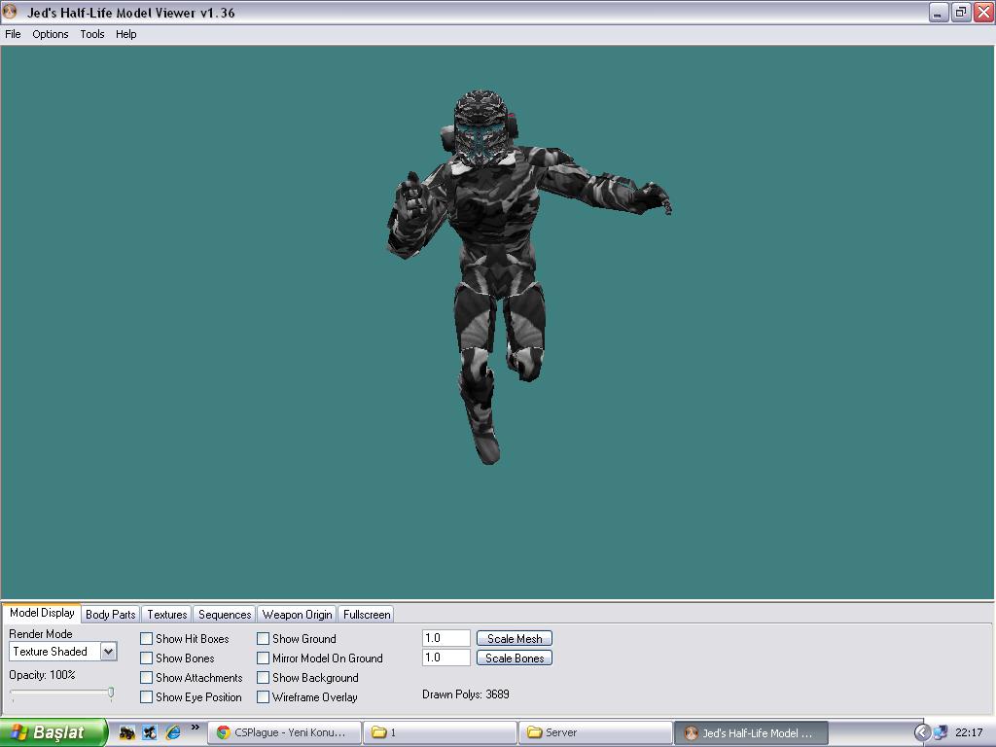Click the Başlat start button
The image size is (996, 747).
[x=53, y=732]
